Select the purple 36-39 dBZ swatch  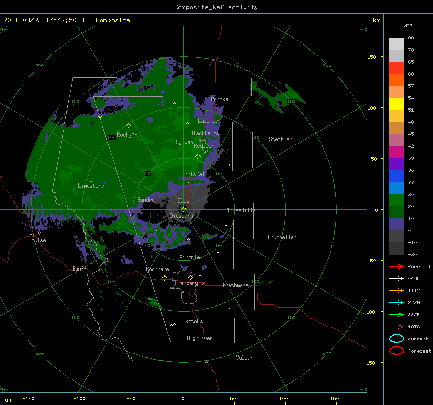396,164
